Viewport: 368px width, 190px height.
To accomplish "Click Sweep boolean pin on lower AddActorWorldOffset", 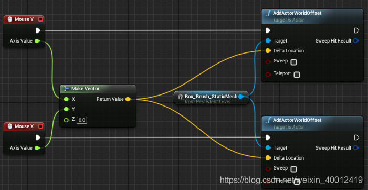I will tap(268, 169).
